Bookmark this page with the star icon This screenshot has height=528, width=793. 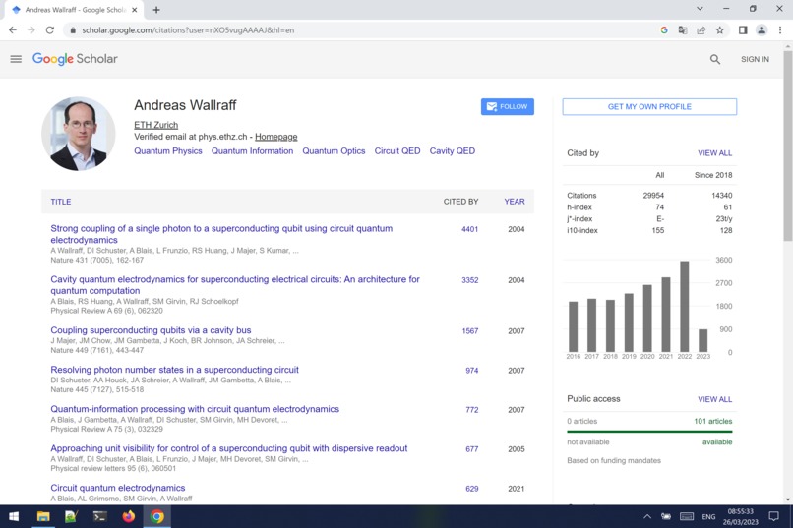click(719, 30)
